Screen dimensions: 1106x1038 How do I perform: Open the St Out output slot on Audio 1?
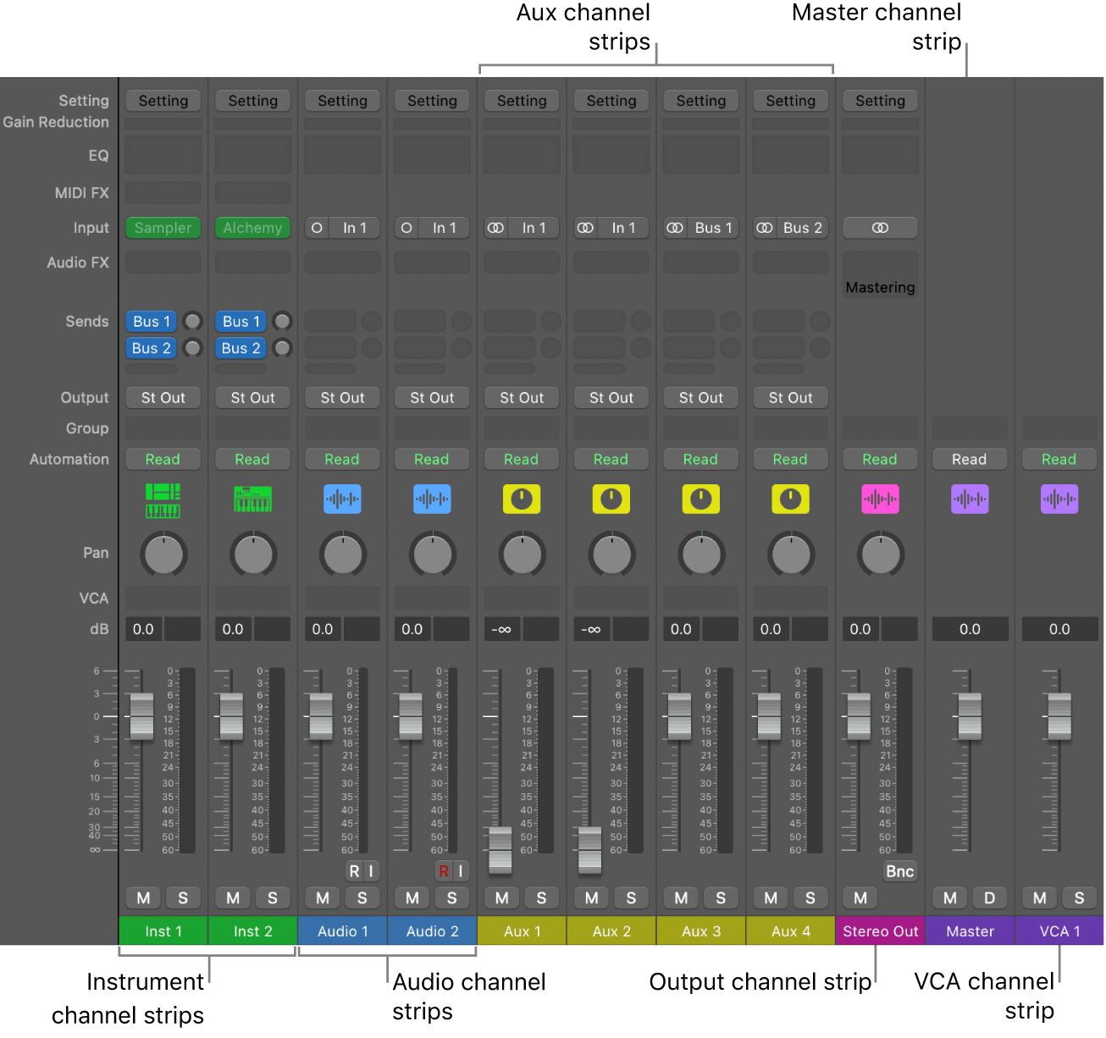click(x=342, y=397)
